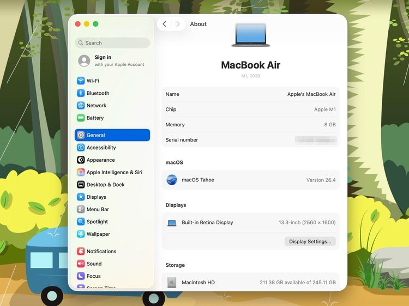Open the Wallpaper flower icon
This screenshot has height=306, width=409.
[81, 234]
